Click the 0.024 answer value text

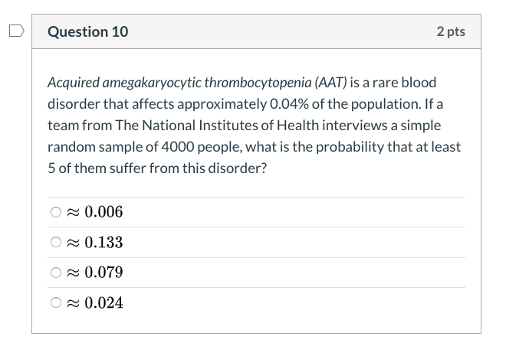coord(103,302)
